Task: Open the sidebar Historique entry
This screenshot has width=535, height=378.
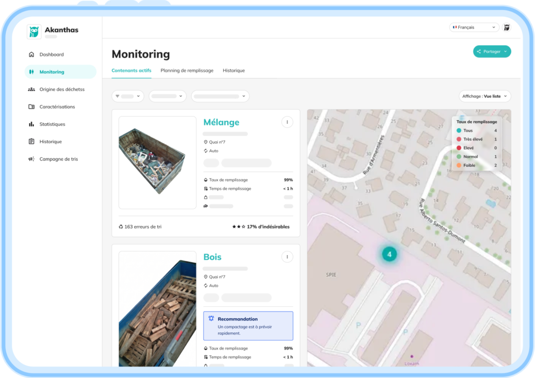Action: coord(51,141)
